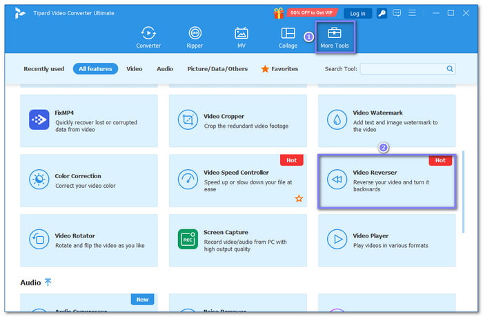The image size is (483, 317).
Task: Toggle favorite star on Video Speed Controller
Action: click(299, 198)
